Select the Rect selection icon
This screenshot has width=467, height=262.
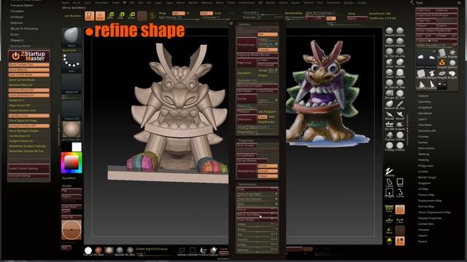tap(400, 183)
